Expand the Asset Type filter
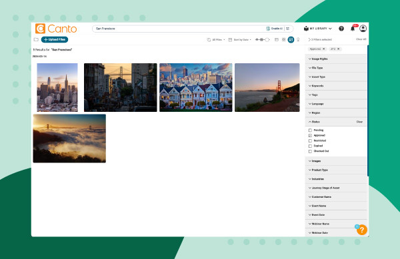Viewport: 400px width, 259px height. tap(336, 77)
